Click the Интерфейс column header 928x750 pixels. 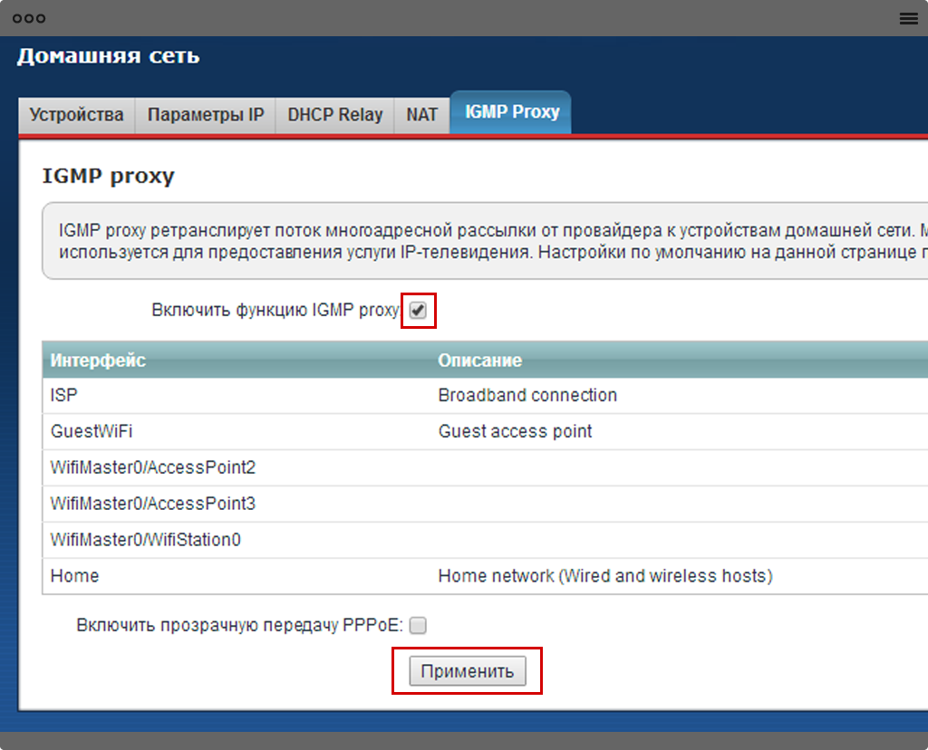98,361
